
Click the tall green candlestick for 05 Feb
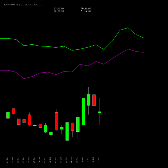pos(67,131)
